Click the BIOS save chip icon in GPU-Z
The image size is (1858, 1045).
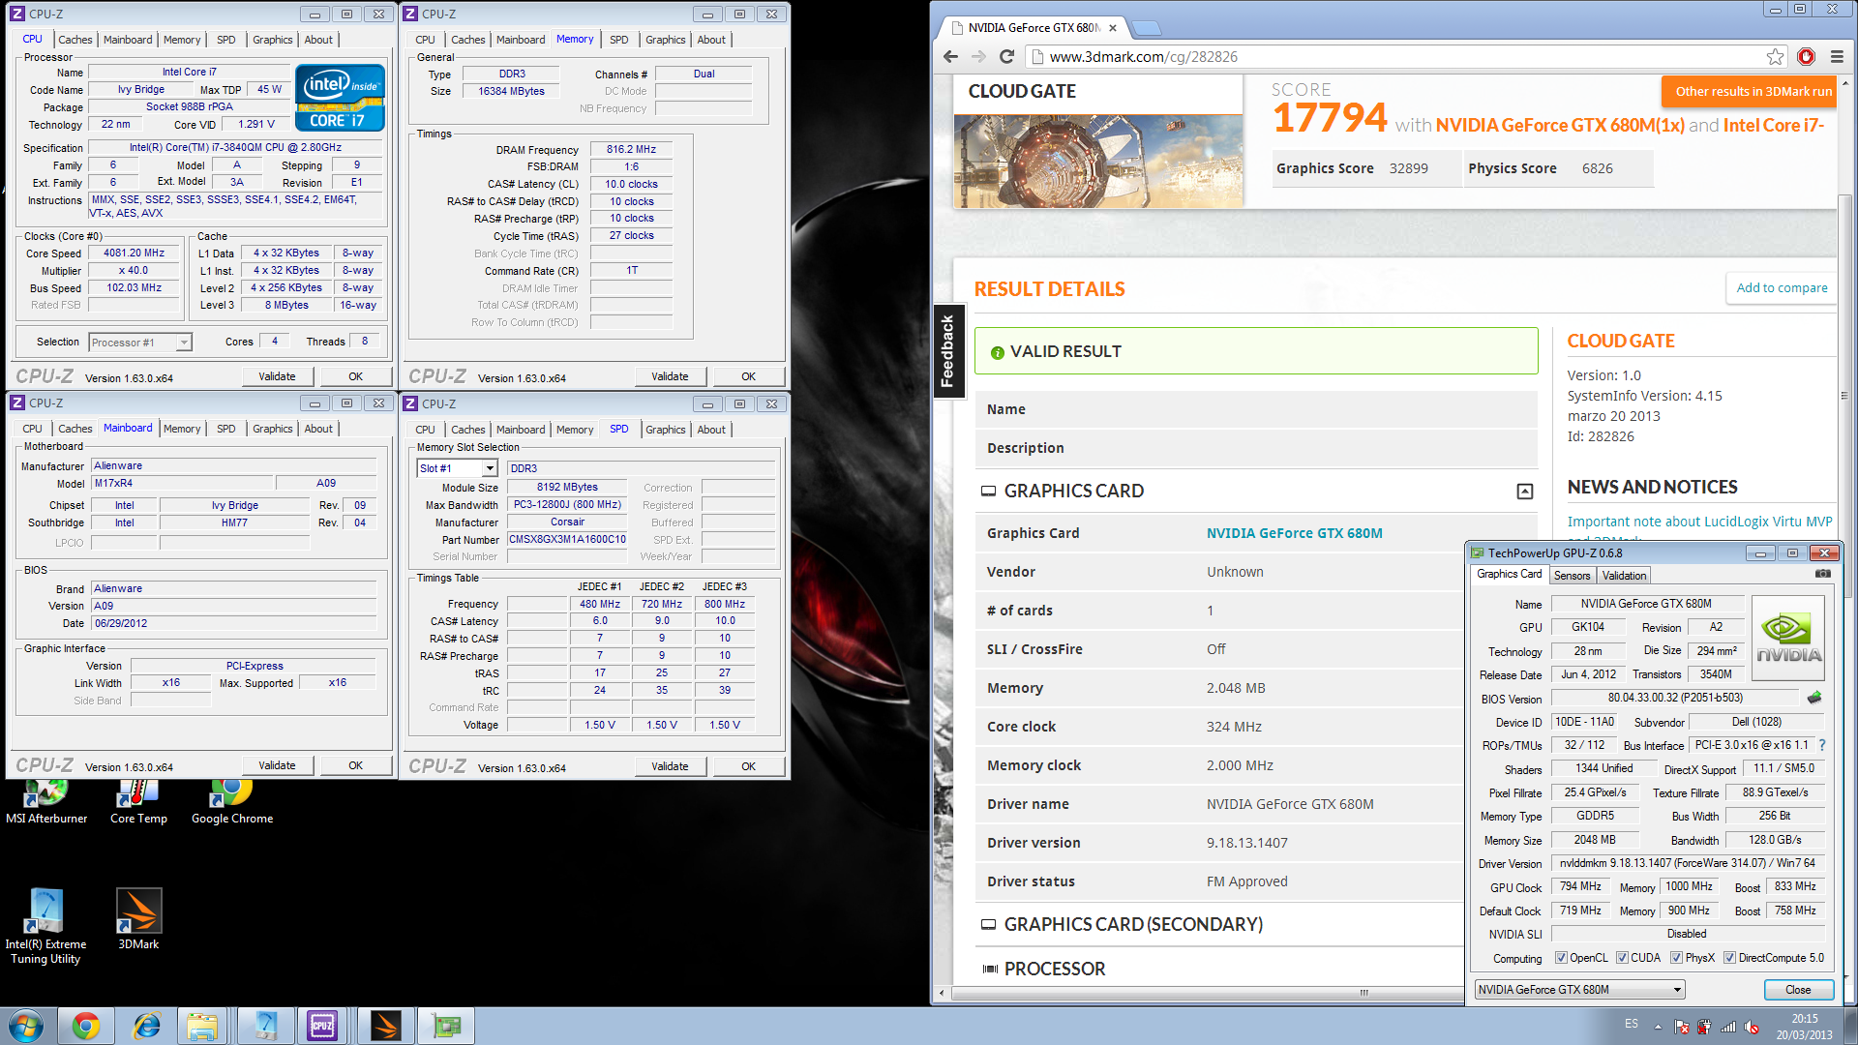(1814, 698)
